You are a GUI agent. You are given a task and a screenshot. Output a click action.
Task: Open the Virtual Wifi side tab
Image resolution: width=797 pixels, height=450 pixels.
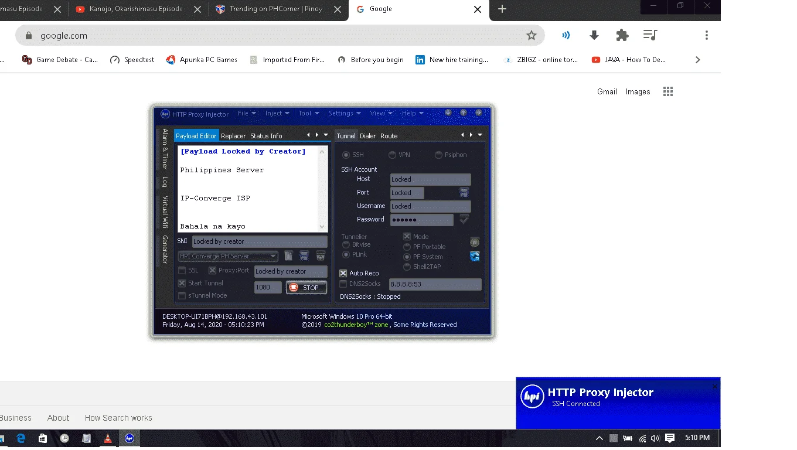(x=165, y=212)
